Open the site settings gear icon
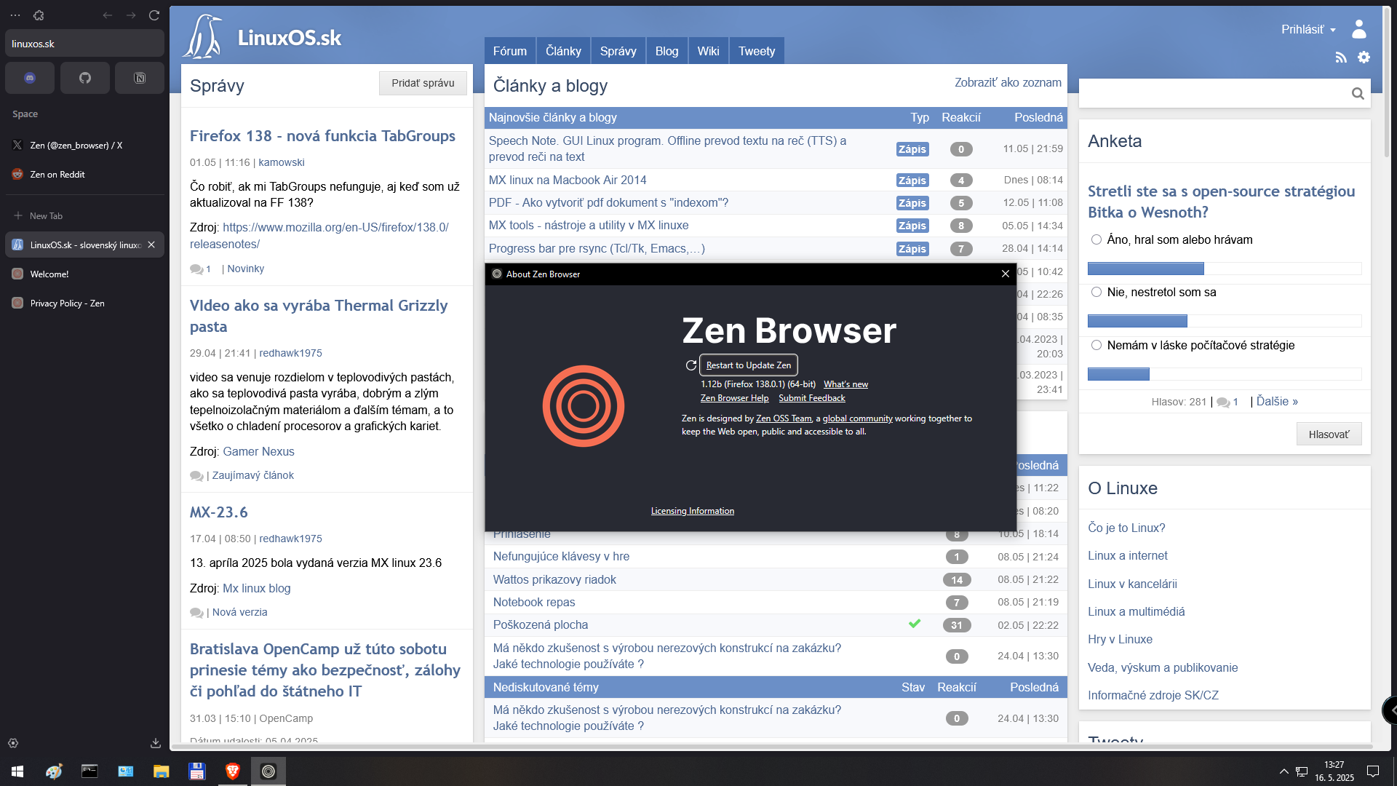Viewport: 1397px width, 786px height. click(1364, 57)
